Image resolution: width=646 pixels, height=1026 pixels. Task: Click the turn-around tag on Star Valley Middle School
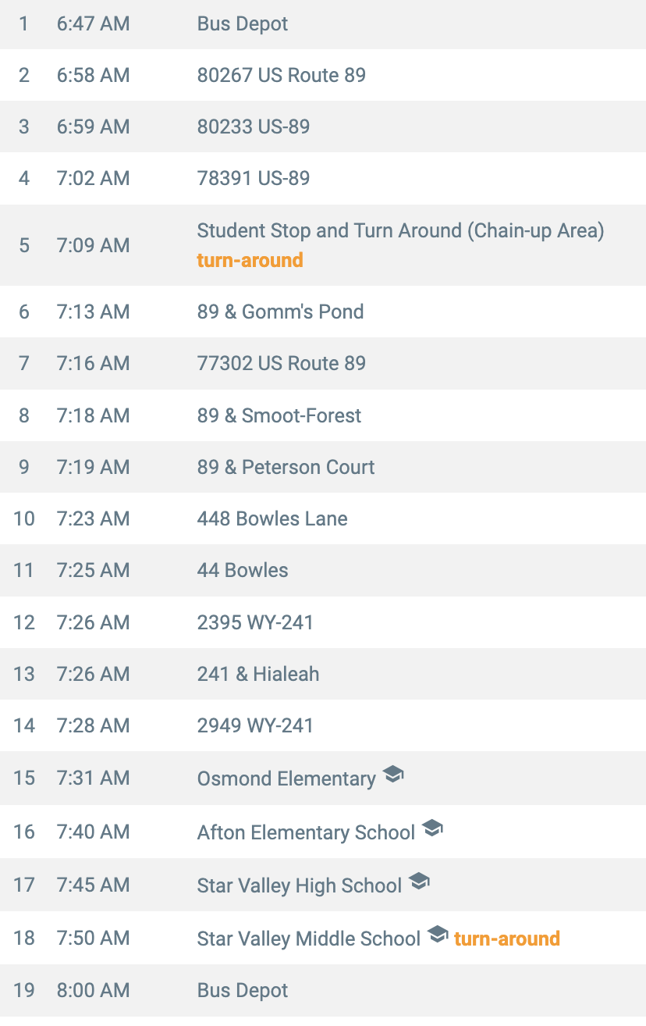506,939
